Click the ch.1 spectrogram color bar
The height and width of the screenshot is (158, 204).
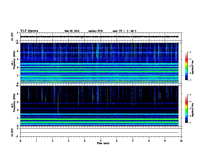coord(186,66)
